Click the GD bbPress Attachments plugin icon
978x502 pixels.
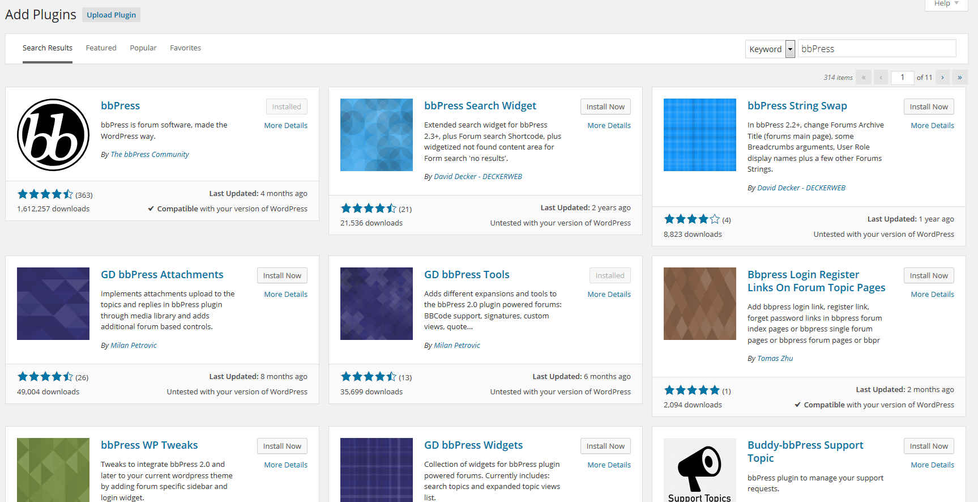[53, 304]
